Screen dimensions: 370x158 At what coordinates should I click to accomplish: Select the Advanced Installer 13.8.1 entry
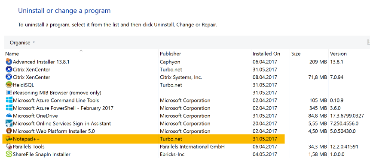41,62
